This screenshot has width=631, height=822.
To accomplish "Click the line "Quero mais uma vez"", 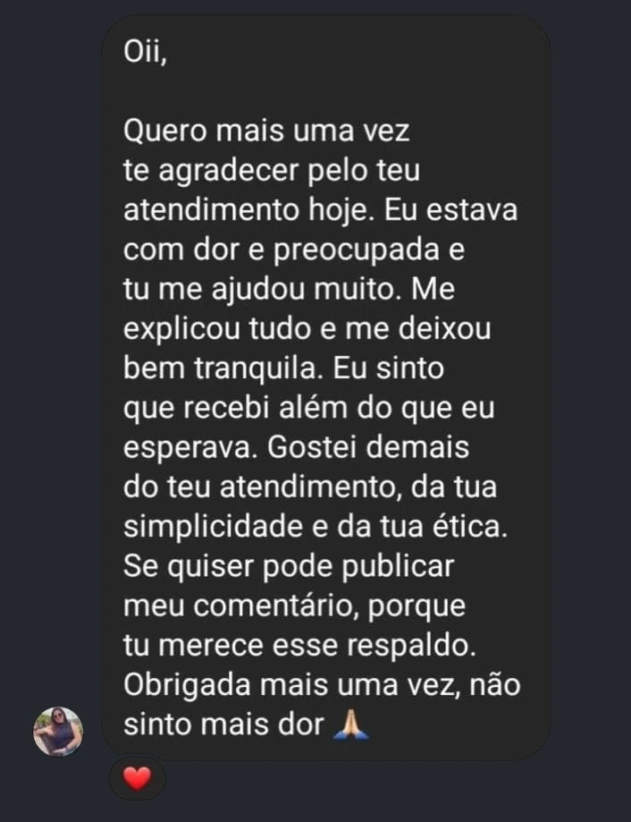I will 265,131.
